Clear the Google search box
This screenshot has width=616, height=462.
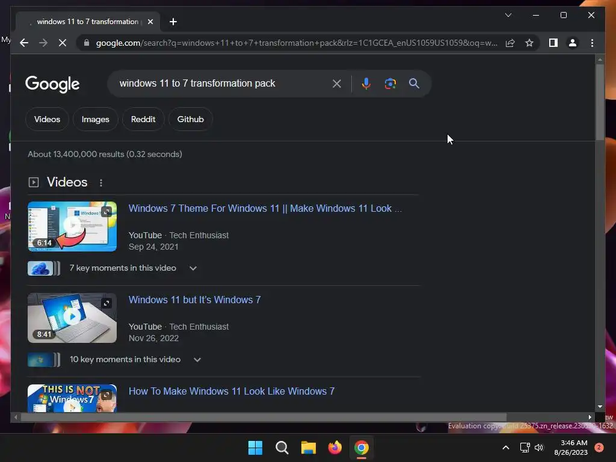click(x=337, y=83)
